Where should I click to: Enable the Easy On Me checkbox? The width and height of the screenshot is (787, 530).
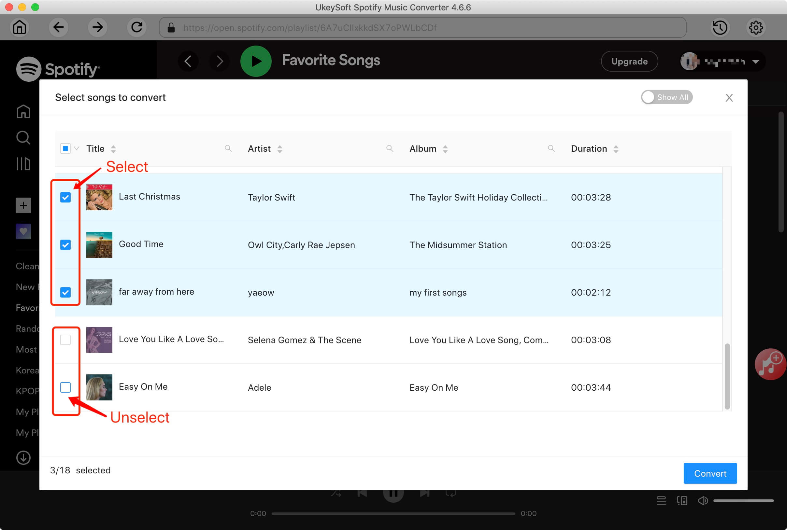click(x=66, y=387)
